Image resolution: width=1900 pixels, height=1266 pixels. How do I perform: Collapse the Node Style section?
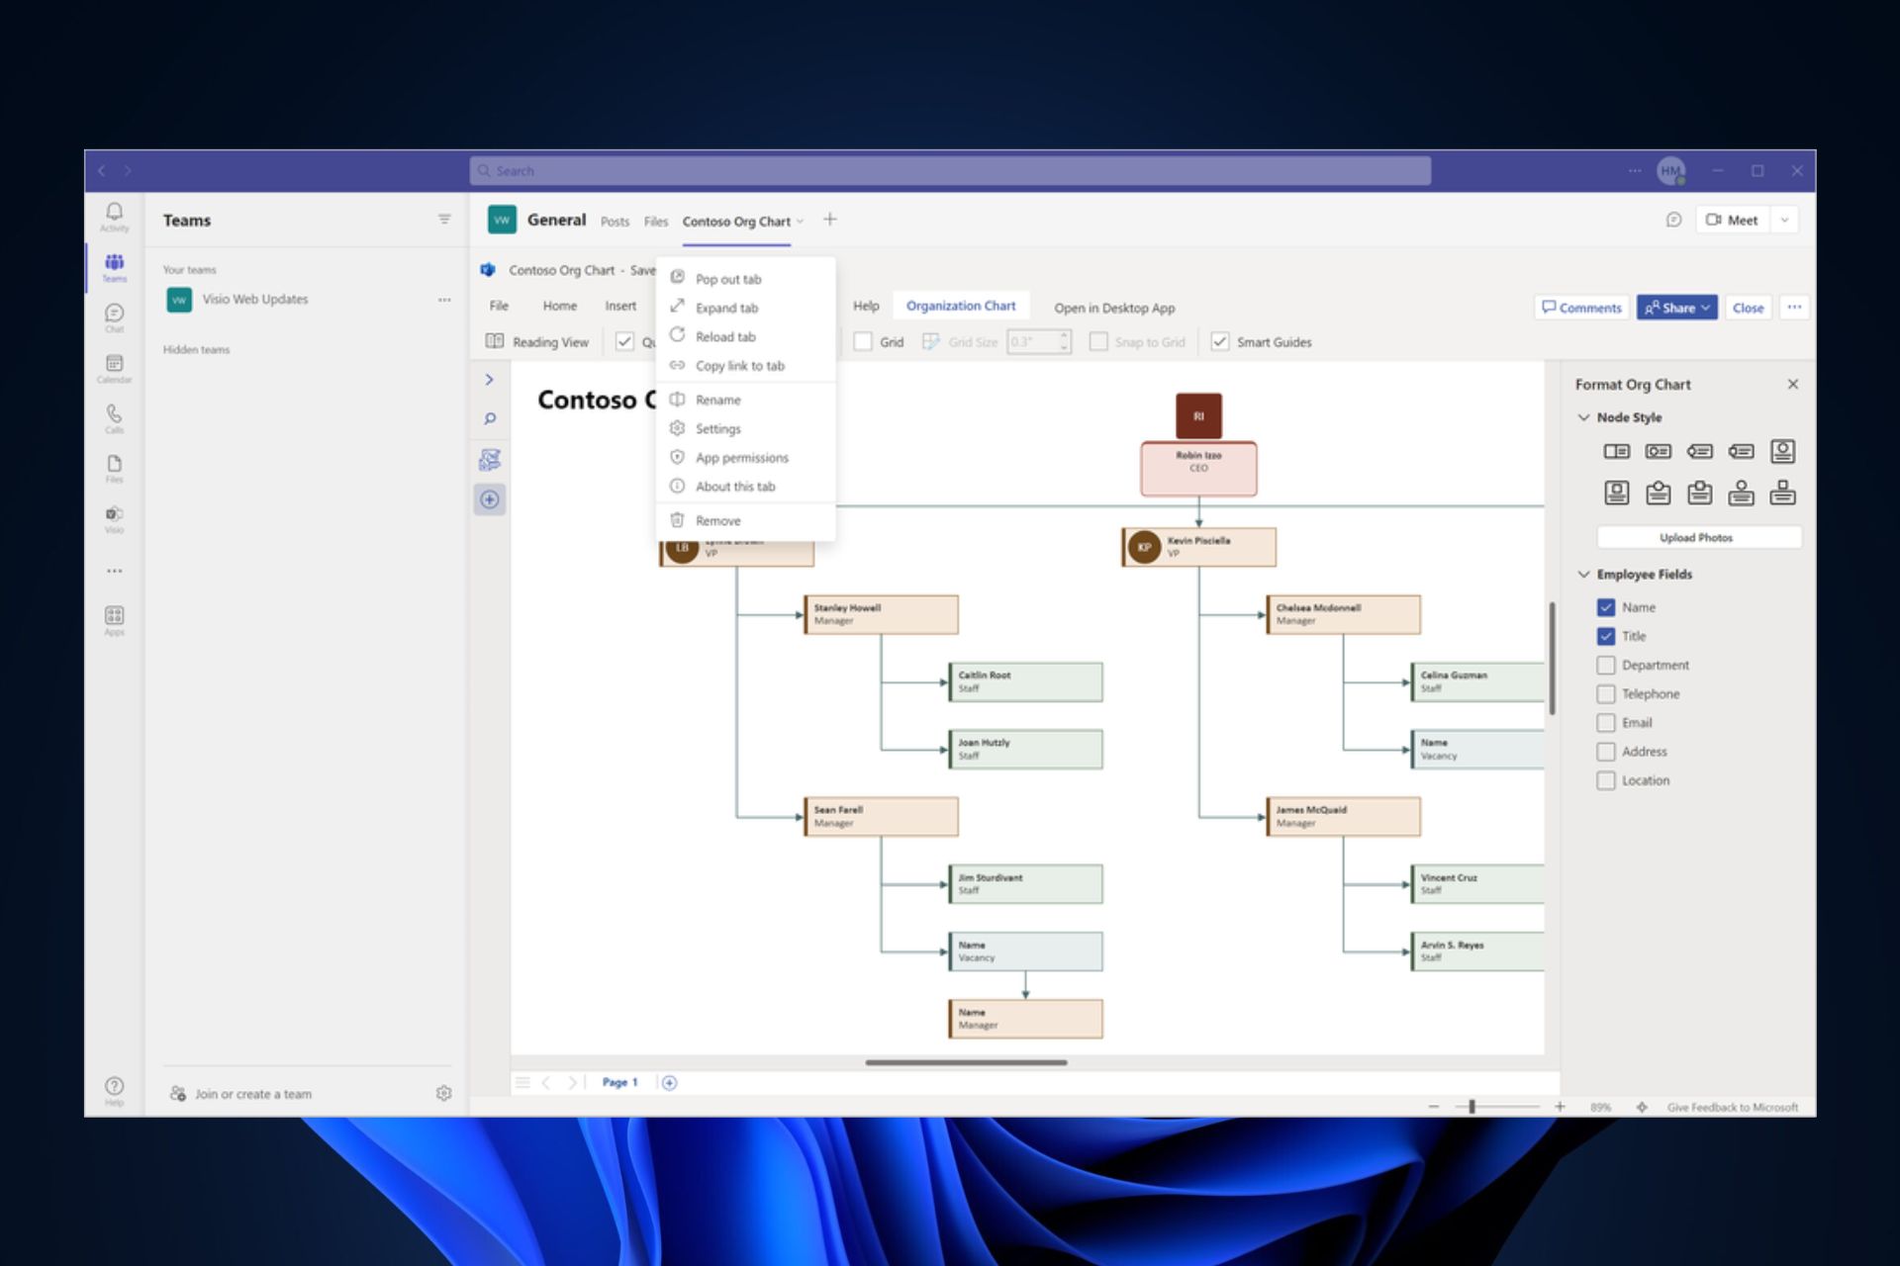tap(1583, 417)
